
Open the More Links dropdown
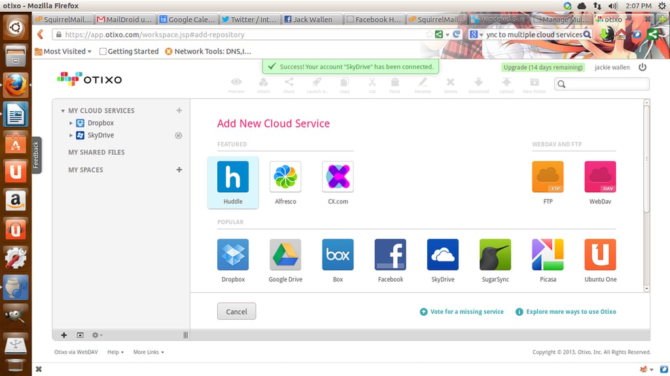(x=149, y=352)
